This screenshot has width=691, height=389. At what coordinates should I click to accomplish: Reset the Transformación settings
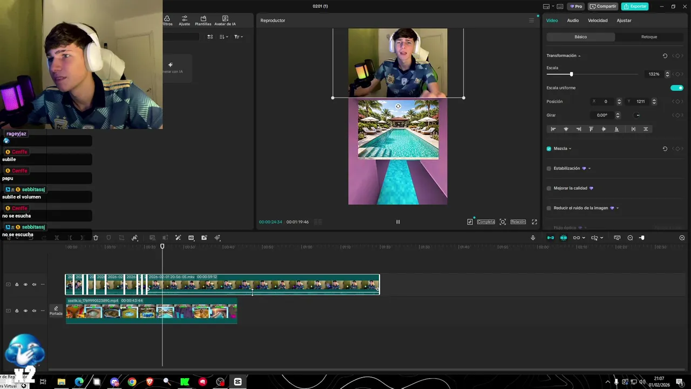(x=665, y=56)
